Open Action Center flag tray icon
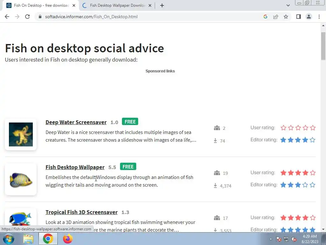Viewport: 326px width, 245px height. [x=279, y=239]
